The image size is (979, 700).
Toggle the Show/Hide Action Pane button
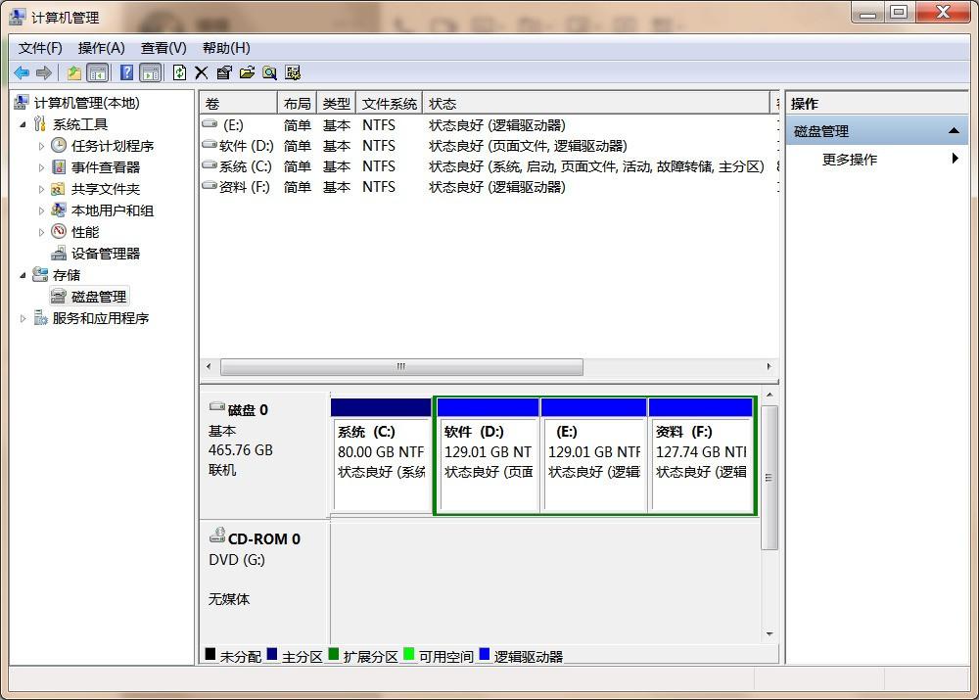pos(150,72)
